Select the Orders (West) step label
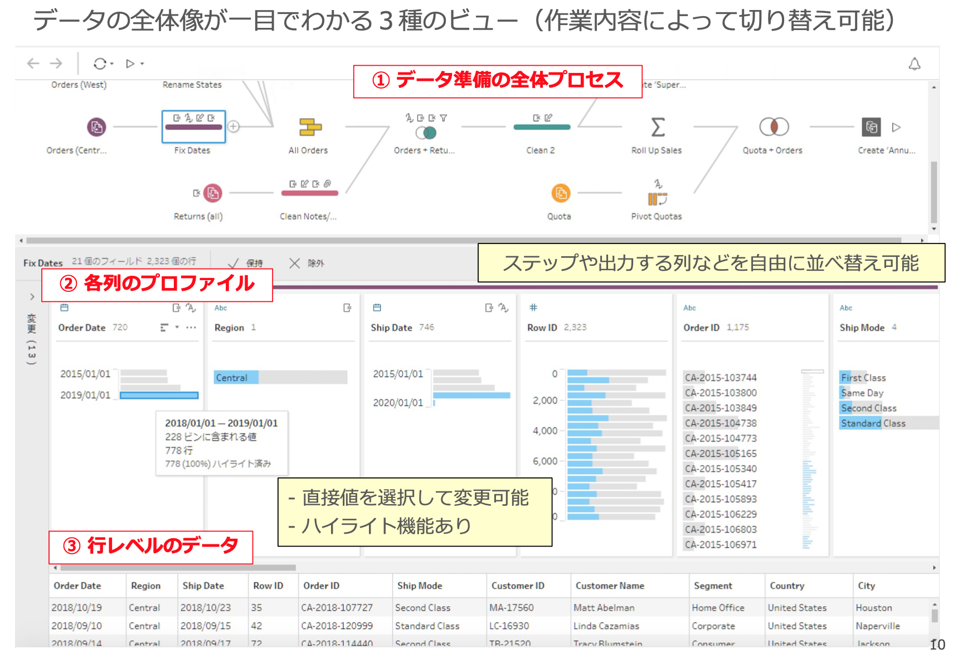This screenshot has width=953, height=654. [79, 85]
